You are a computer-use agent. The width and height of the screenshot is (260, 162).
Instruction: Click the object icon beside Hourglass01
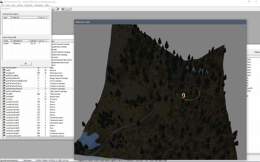pyautogui.click(x=4, y=73)
